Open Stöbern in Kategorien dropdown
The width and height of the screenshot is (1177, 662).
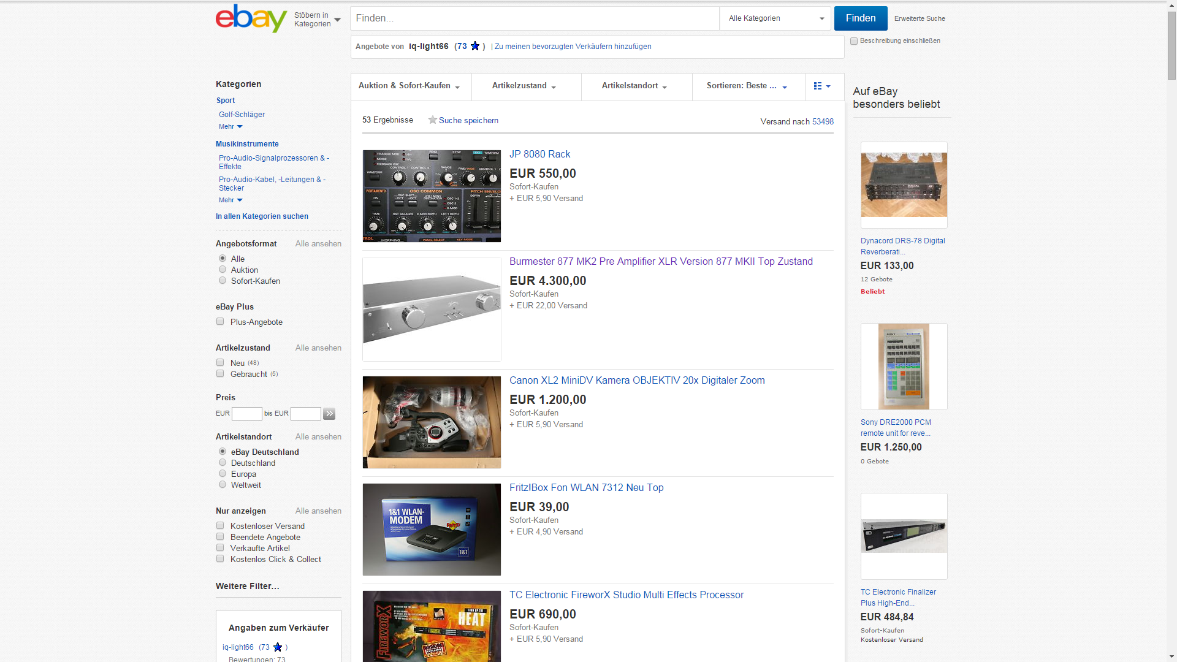coord(317,20)
